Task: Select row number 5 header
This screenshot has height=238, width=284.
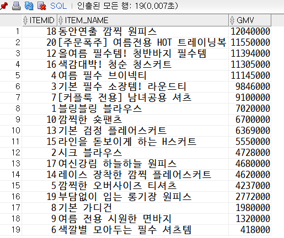Action: coord(11,75)
